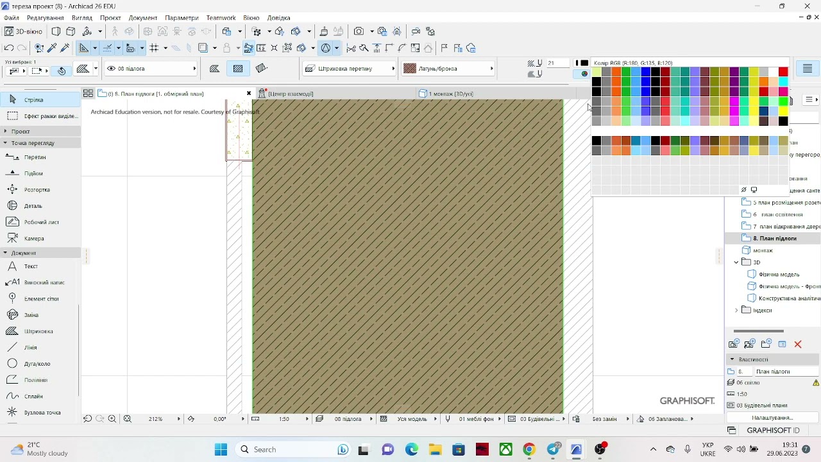Open the Файл menu

12,18
